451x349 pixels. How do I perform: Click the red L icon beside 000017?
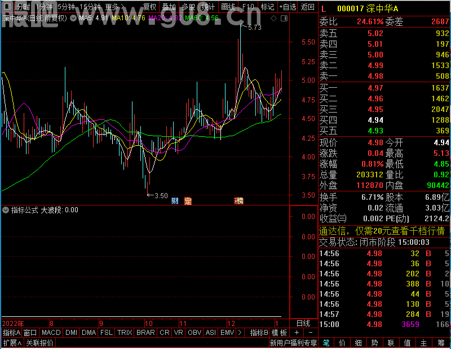click(324, 9)
